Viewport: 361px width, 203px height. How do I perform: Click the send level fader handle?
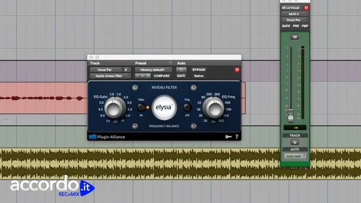pos(290,115)
